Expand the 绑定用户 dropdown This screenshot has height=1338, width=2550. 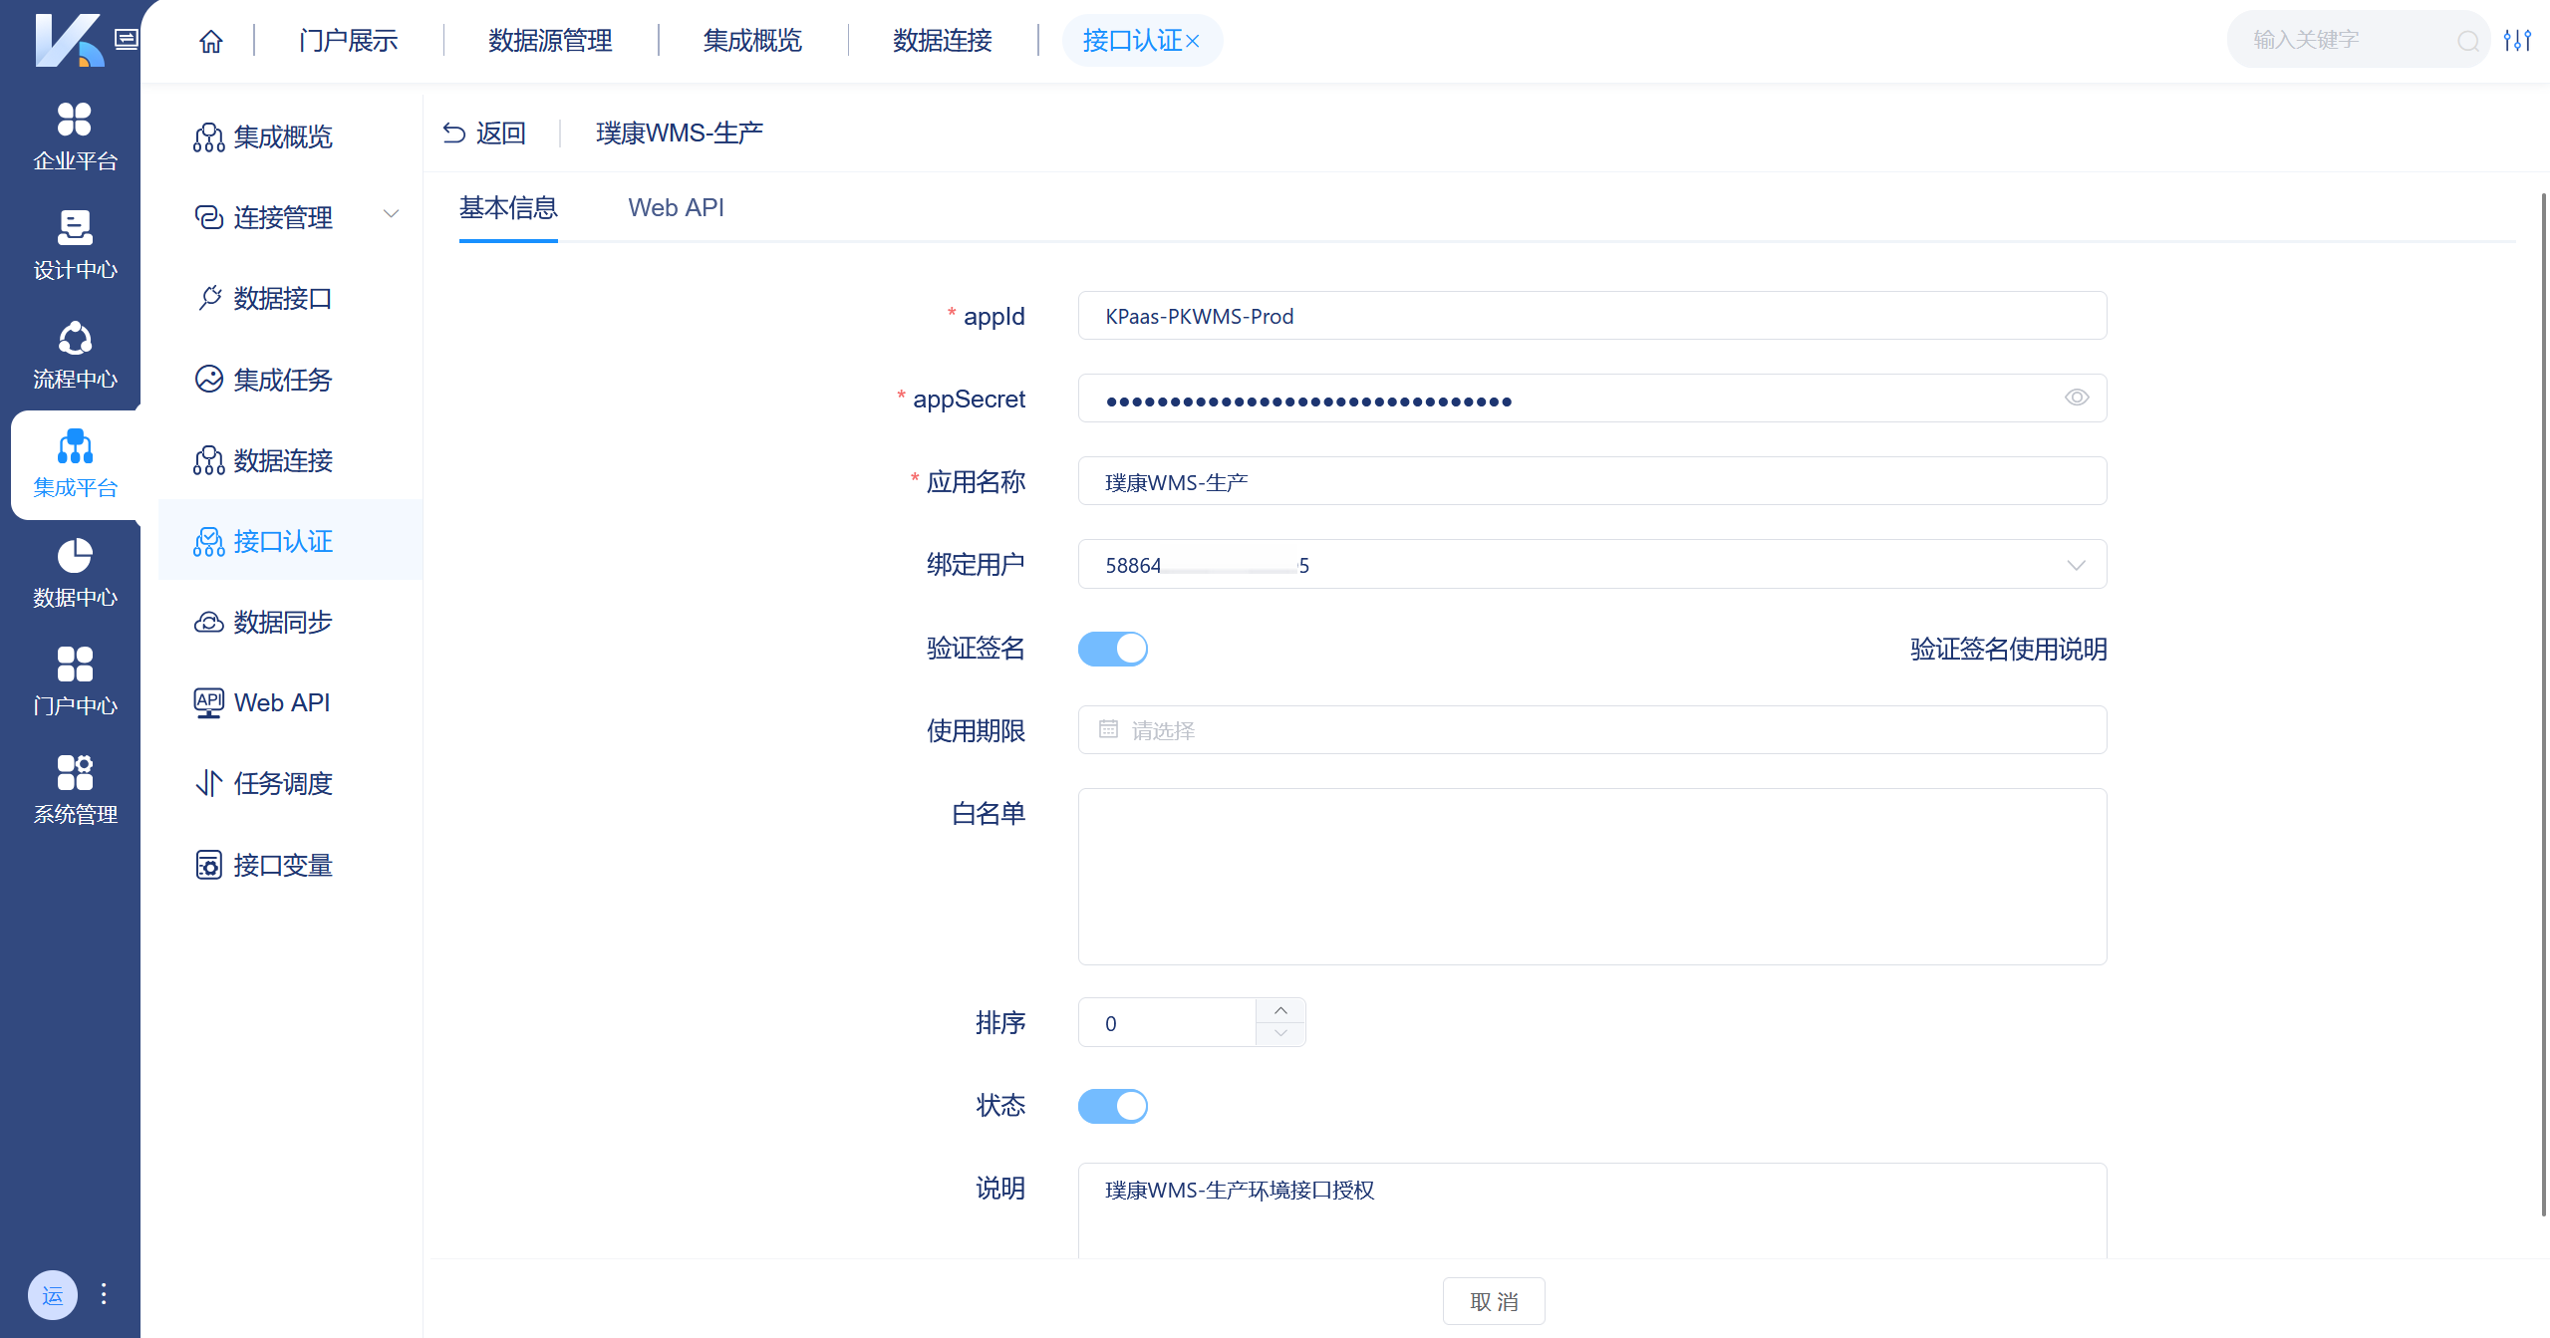(2077, 565)
